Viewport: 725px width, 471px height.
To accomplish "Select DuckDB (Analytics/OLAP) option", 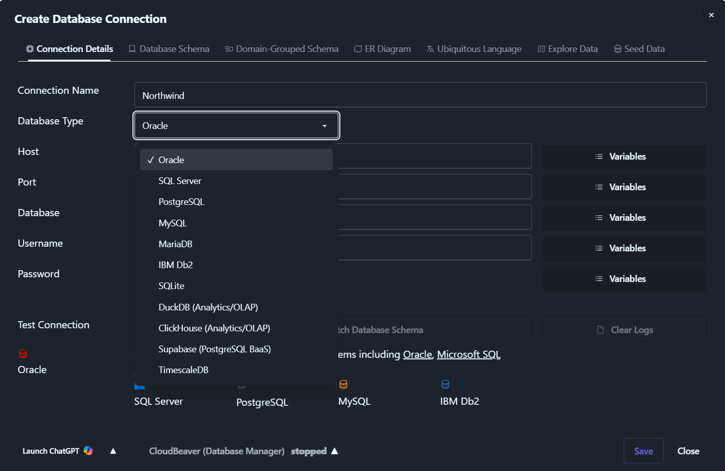I will pyautogui.click(x=236, y=307).
